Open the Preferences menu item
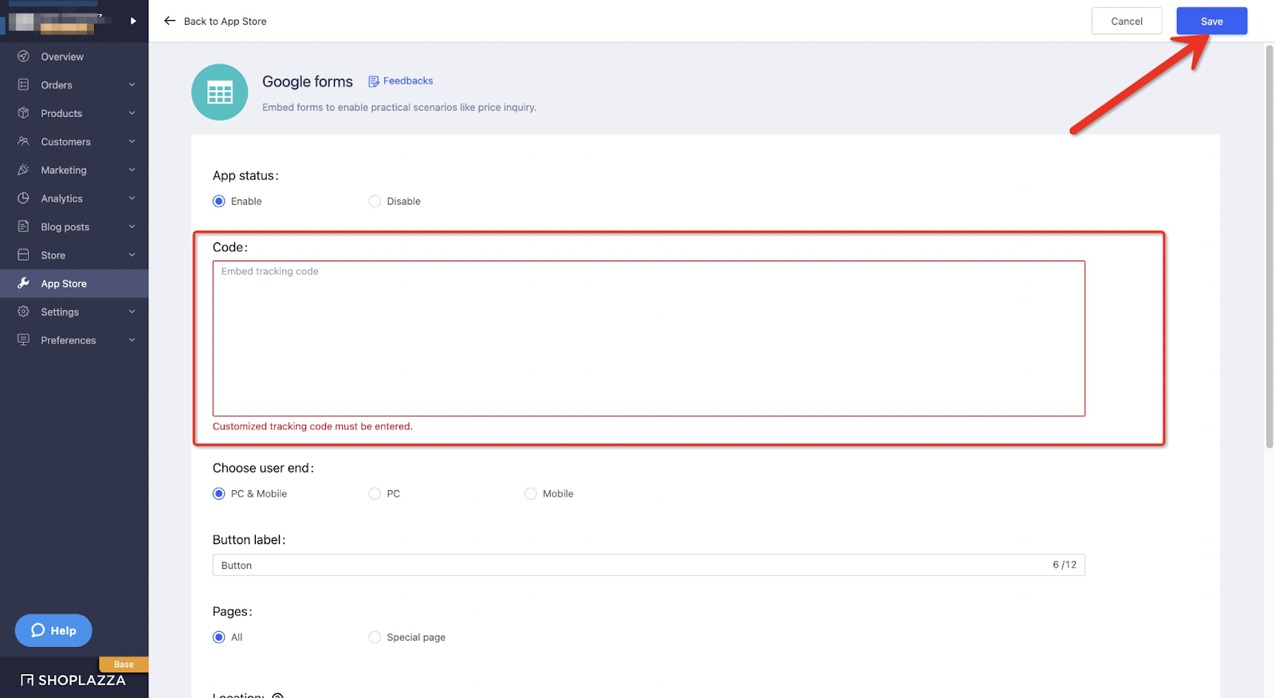Viewport: 1275px width, 698px height. (x=74, y=340)
